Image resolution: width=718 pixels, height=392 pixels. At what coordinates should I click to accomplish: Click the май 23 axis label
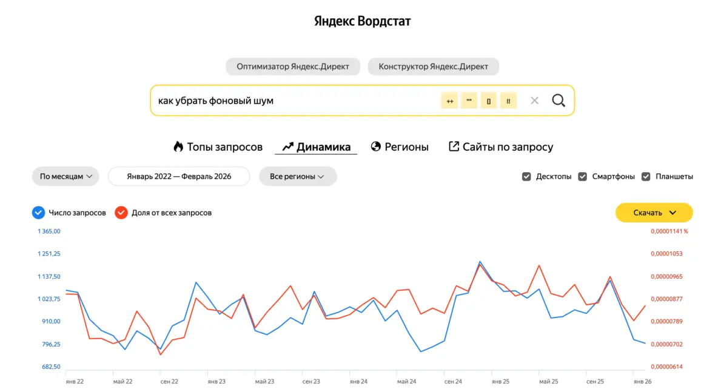coord(264,382)
